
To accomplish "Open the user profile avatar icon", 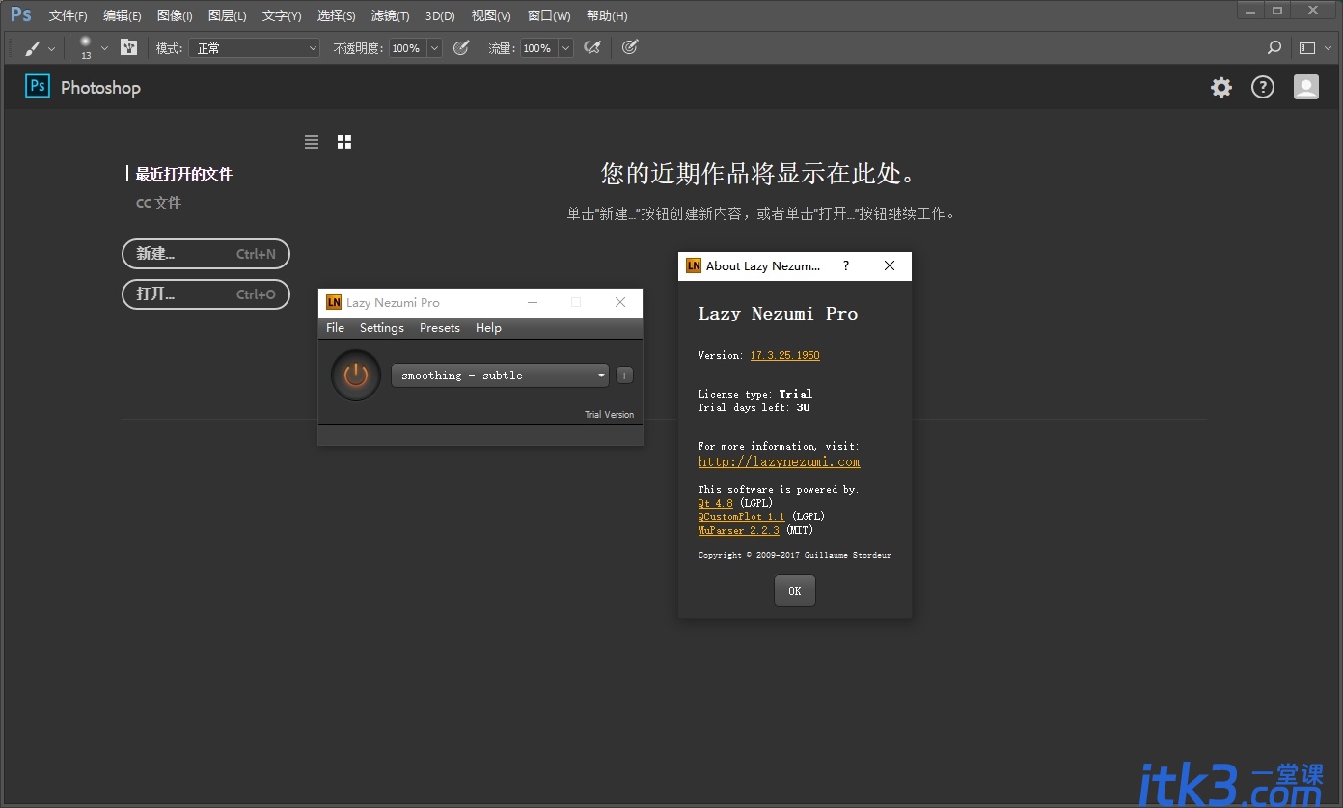I will point(1306,87).
